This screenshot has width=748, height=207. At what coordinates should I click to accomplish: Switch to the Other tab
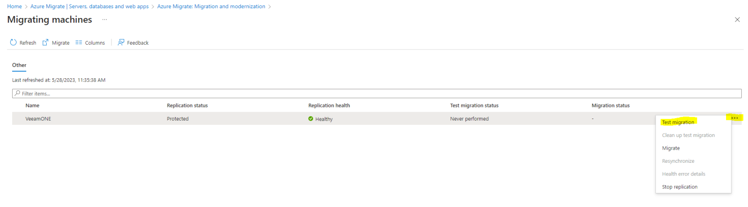click(x=19, y=65)
